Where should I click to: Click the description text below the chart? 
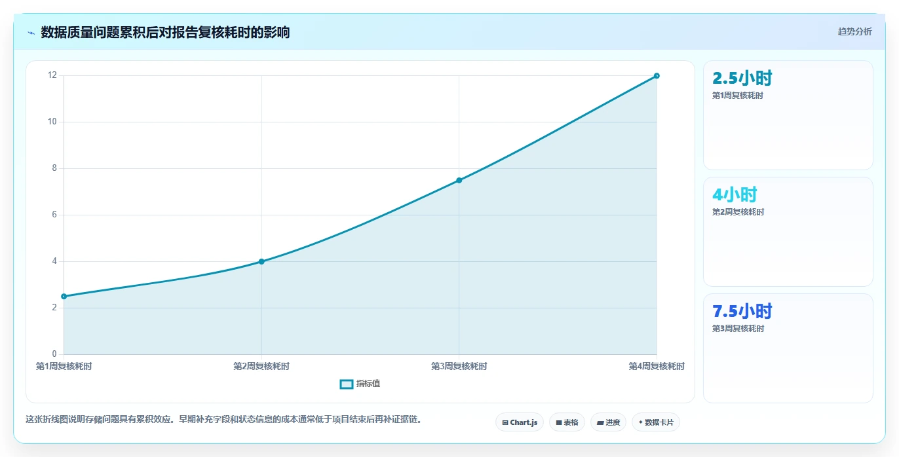tap(223, 420)
